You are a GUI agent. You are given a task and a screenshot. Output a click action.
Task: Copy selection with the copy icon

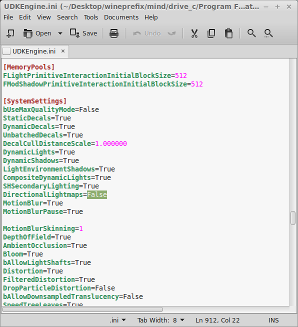pos(211,33)
